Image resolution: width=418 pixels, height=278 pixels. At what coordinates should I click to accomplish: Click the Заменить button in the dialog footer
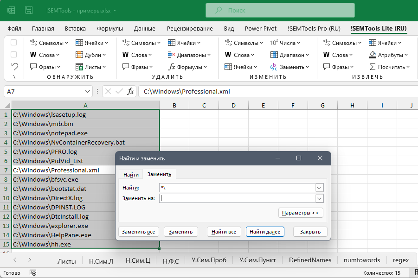[180, 232]
